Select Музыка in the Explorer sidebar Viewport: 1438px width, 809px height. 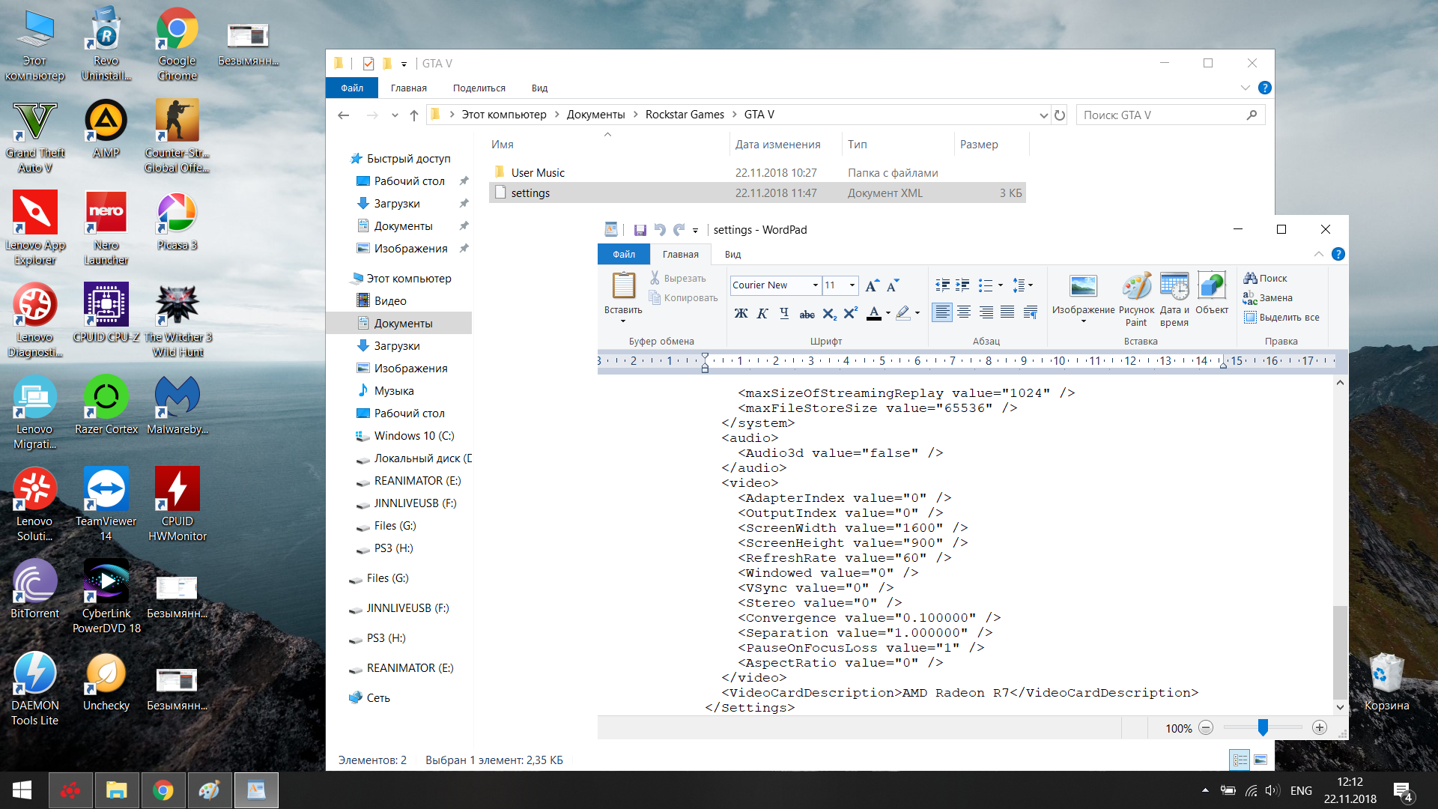394,390
